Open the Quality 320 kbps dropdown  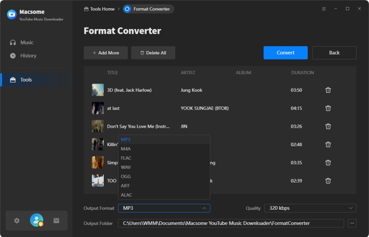pyautogui.click(x=310, y=208)
